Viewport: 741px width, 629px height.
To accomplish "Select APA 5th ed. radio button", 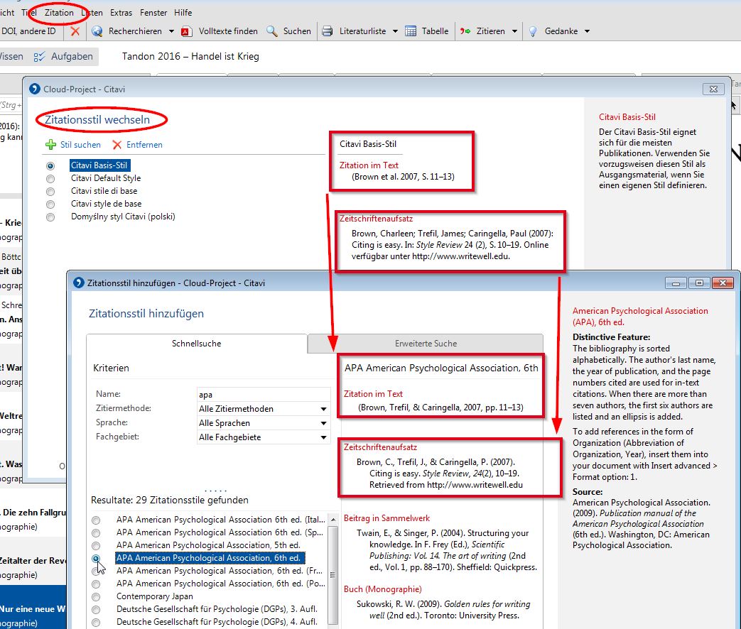I will [x=96, y=545].
